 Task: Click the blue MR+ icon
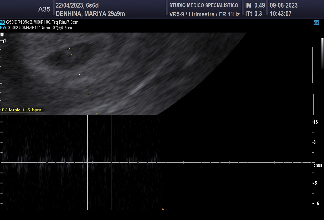point(316,23)
